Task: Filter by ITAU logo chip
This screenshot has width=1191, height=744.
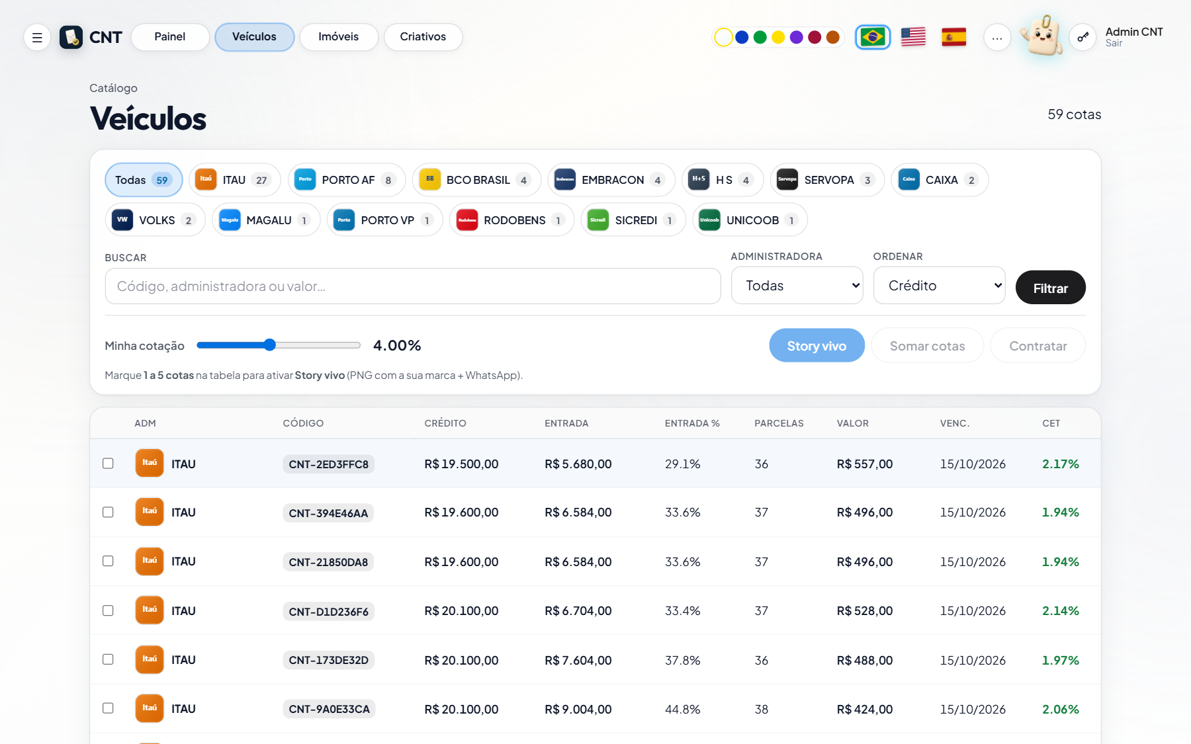Action: 235,180
